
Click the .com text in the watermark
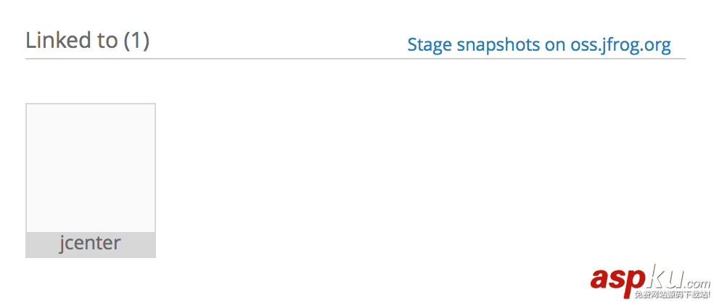point(696,283)
